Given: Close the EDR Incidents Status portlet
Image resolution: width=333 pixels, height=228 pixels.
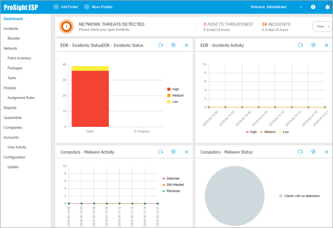Looking at the screenshot, I should [x=186, y=45].
